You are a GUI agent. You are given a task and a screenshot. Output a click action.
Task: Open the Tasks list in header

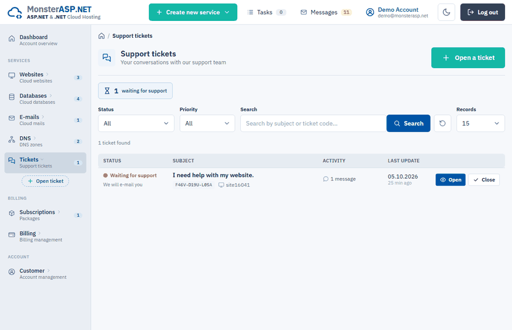point(267,12)
